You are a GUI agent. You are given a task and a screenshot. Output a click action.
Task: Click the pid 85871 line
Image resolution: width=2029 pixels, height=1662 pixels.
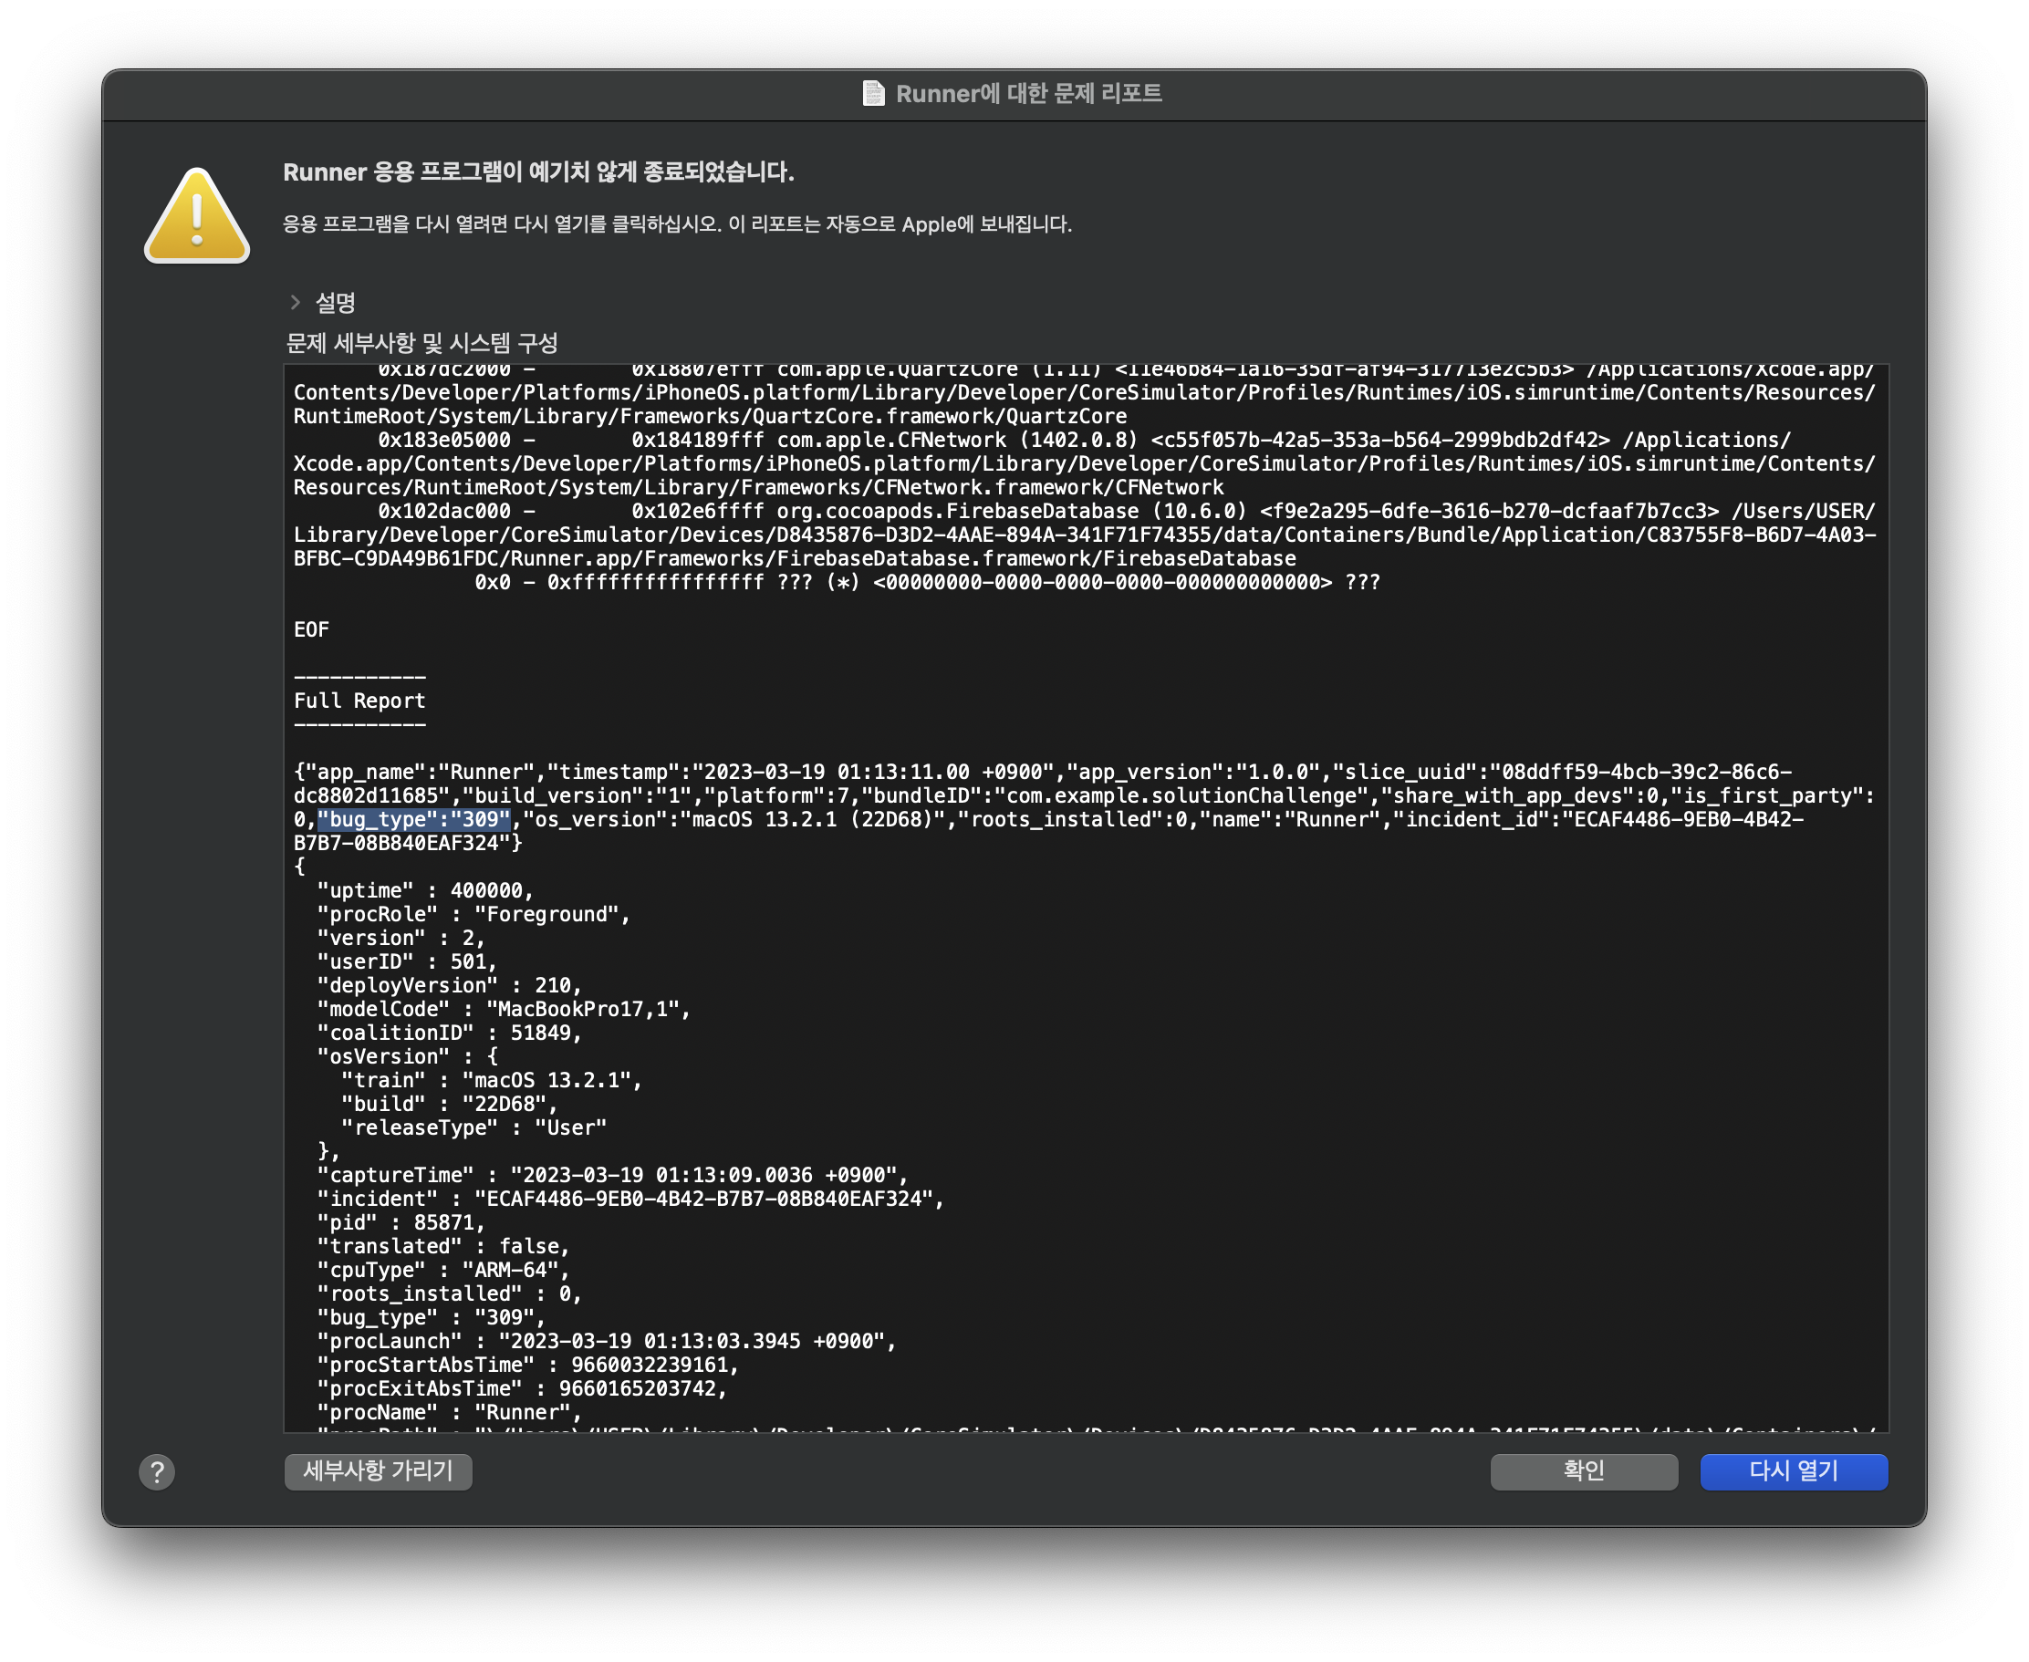point(401,1222)
